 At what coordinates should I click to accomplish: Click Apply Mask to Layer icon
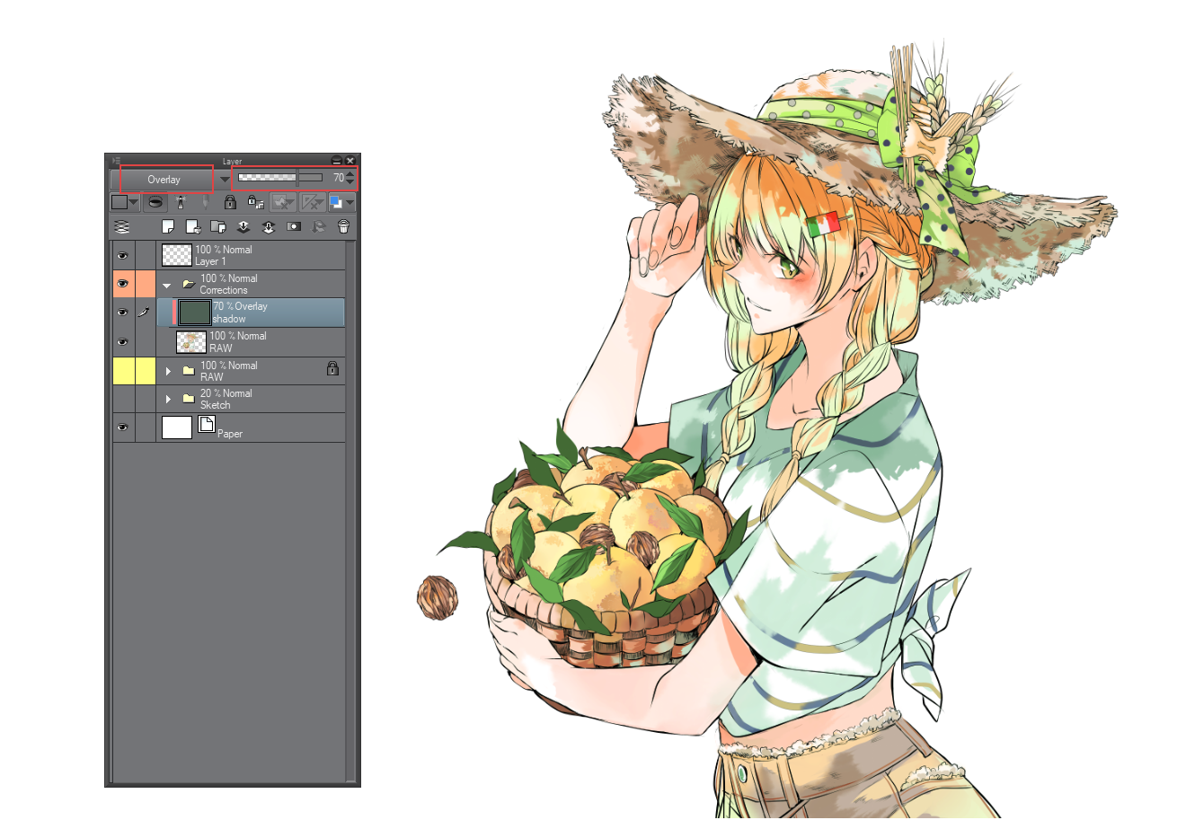coord(317,227)
